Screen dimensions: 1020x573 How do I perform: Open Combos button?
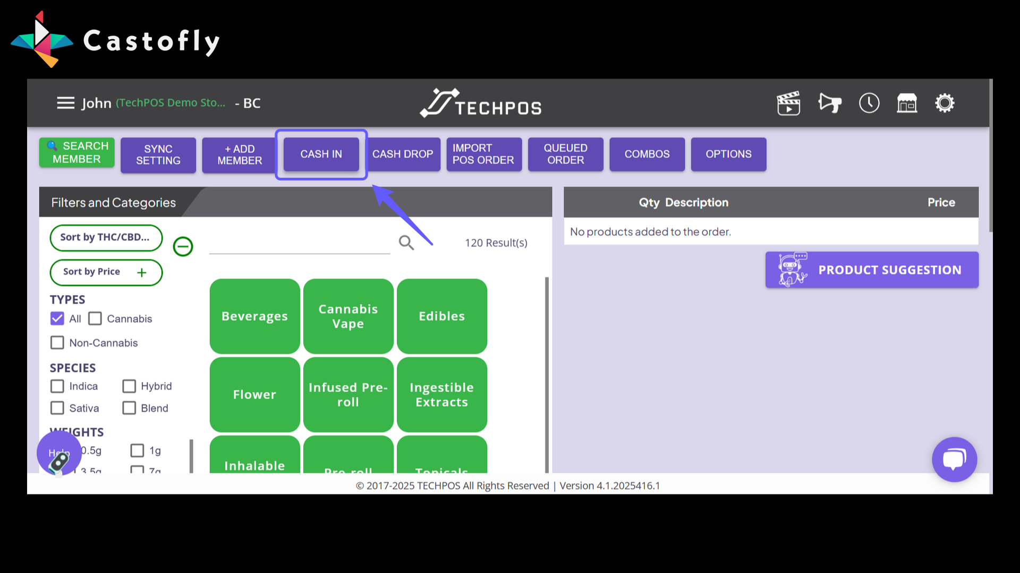point(647,154)
